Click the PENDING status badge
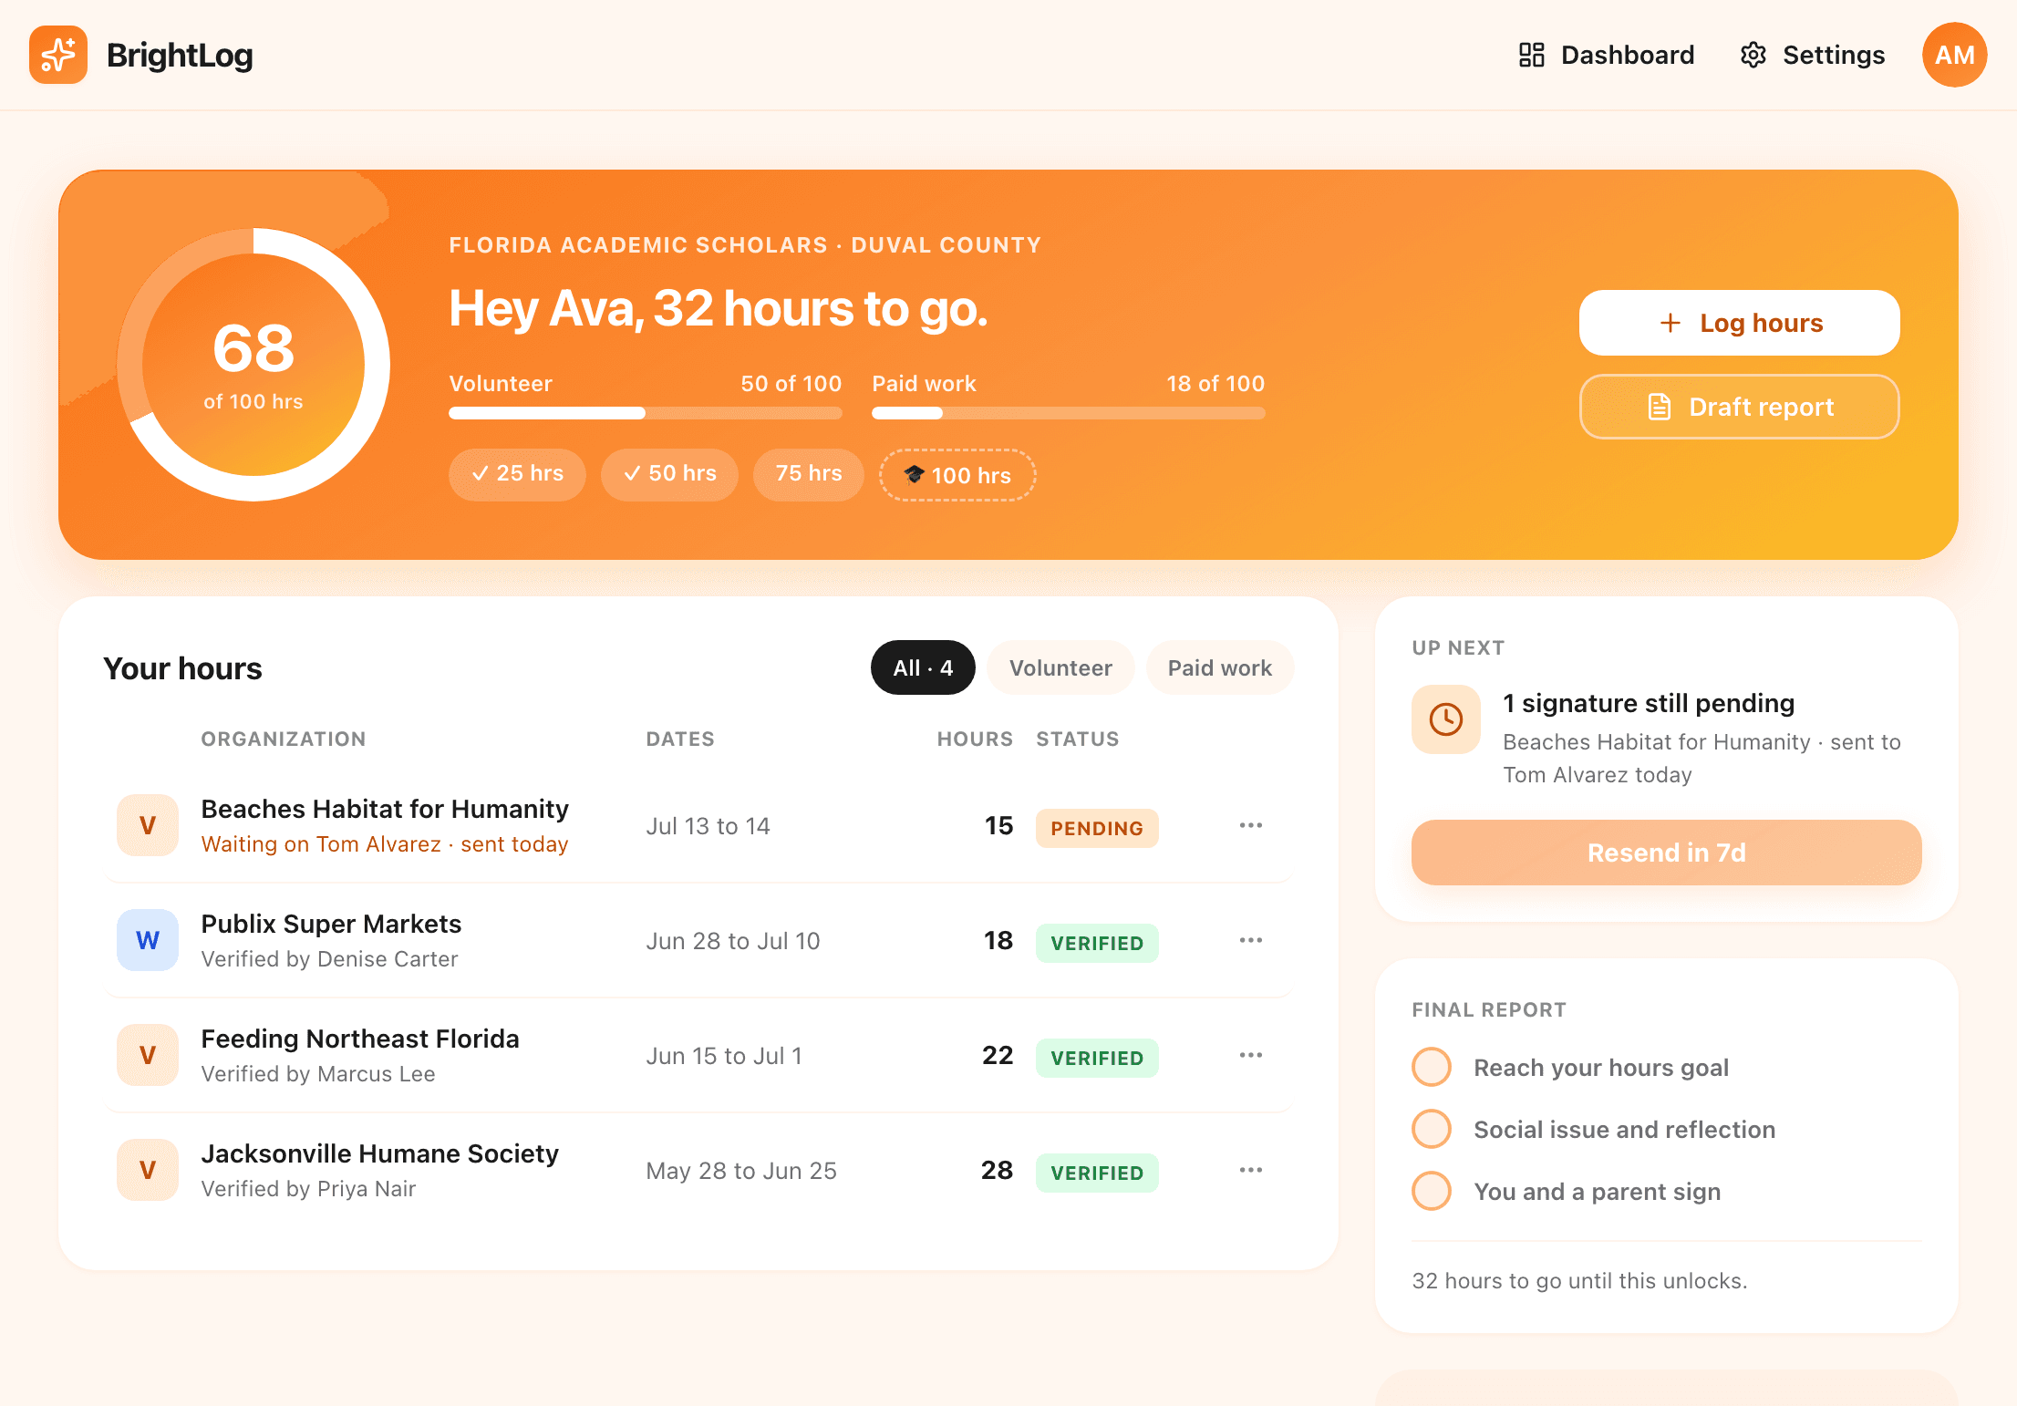Viewport: 2017px width, 1406px height. tap(1097, 828)
